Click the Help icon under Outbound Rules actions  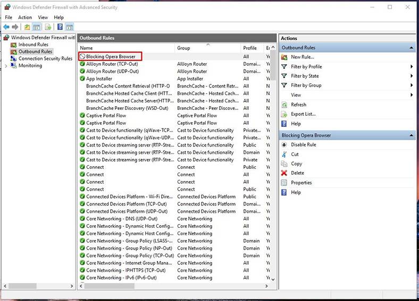coord(284,124)
